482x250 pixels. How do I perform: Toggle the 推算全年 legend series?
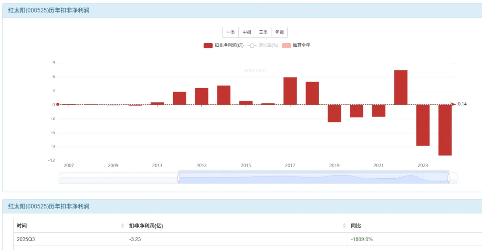coord(296,45)
